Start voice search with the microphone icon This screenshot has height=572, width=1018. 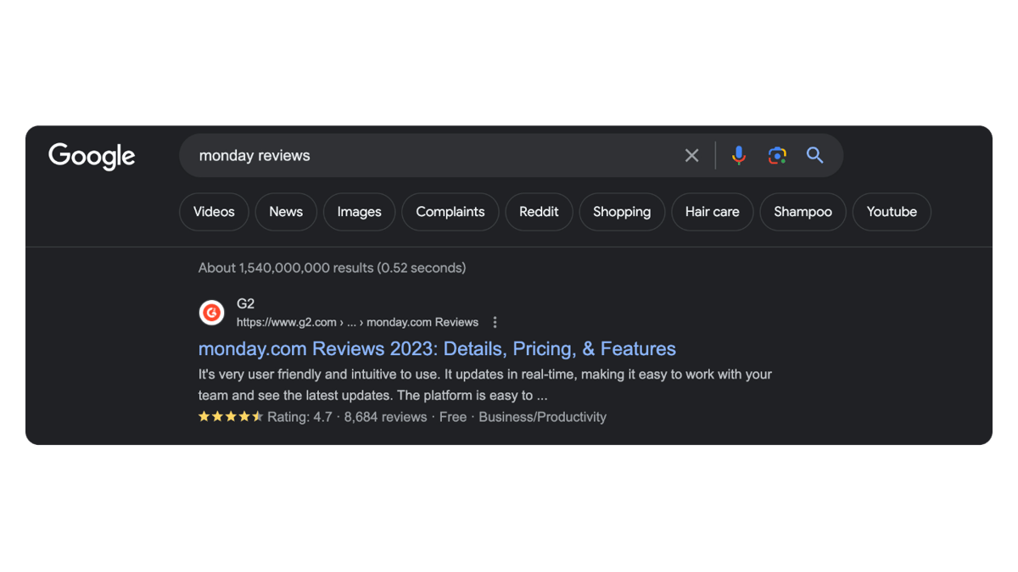(x=739, y=155)
